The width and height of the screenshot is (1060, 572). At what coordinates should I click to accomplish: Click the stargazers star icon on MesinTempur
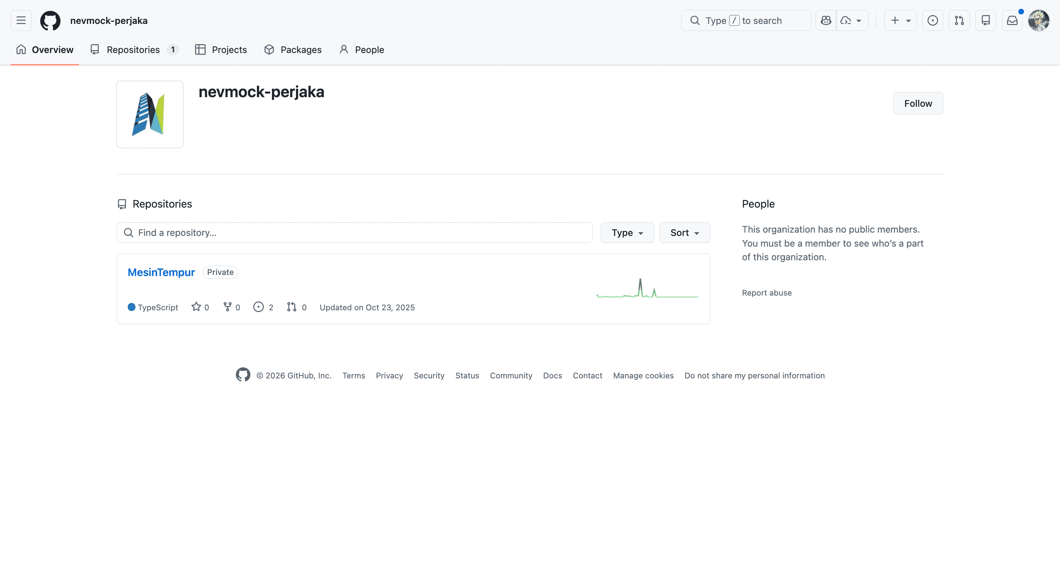[196, 307]
